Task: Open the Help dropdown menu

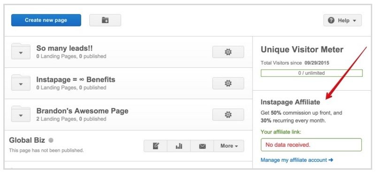Action: [x=342, y=20]
